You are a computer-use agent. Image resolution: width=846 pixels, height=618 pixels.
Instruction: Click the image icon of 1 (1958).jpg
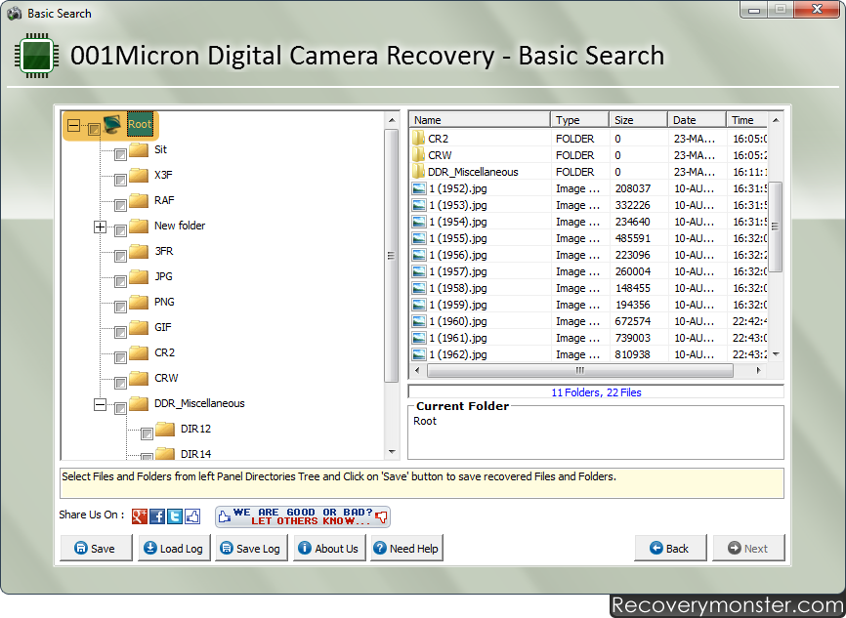coord(419,288)
